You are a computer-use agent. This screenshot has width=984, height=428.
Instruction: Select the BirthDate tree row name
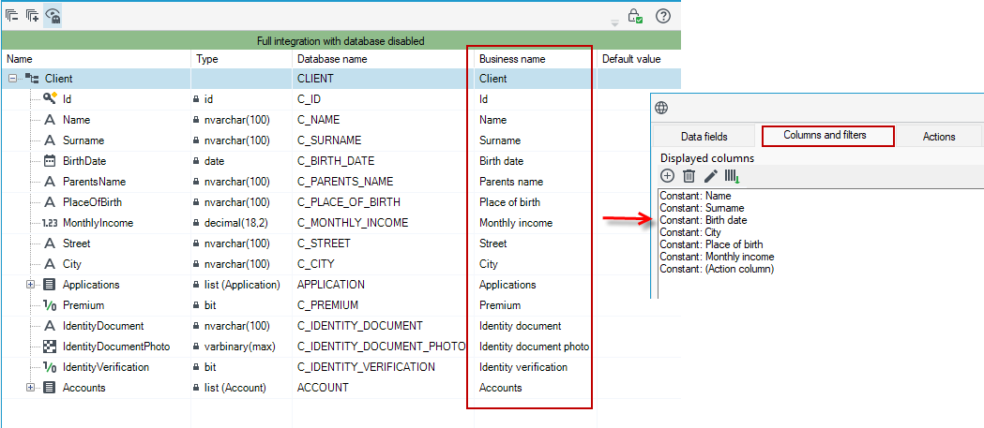click(84, 161)
